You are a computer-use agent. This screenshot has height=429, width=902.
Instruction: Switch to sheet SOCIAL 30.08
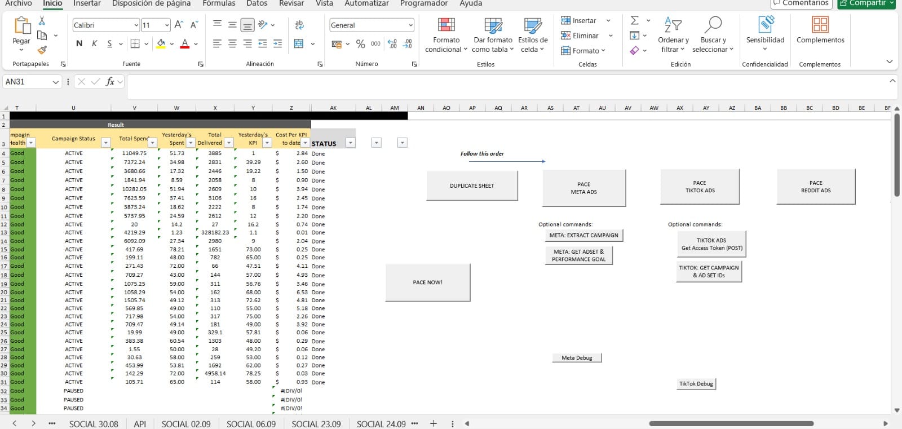pos(94,424)
